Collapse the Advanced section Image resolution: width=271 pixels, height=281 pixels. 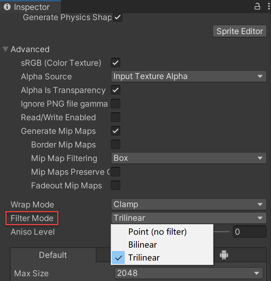[x=5, y=49]
